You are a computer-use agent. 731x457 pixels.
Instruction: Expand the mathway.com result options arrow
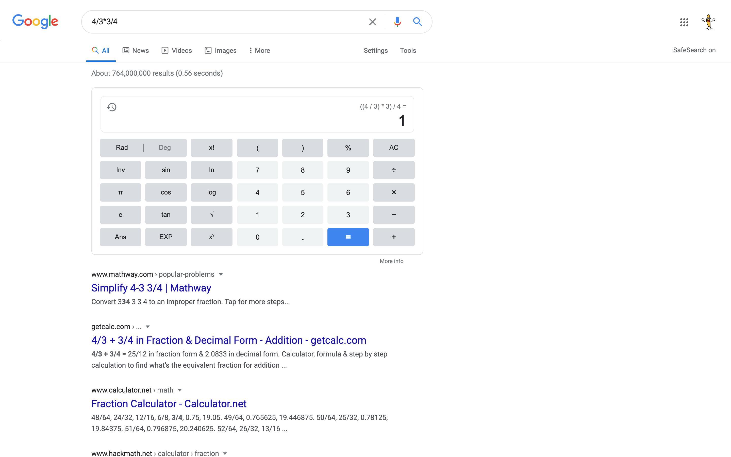(221, 274)
